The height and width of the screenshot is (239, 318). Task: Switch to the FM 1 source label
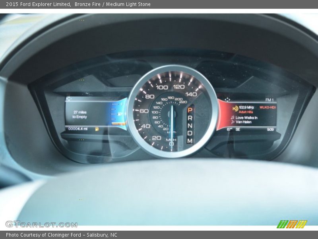270,100
